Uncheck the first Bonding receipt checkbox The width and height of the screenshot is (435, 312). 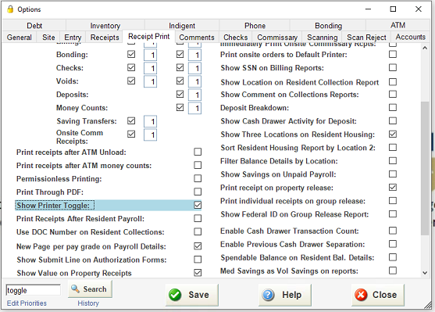coord(131,54)
